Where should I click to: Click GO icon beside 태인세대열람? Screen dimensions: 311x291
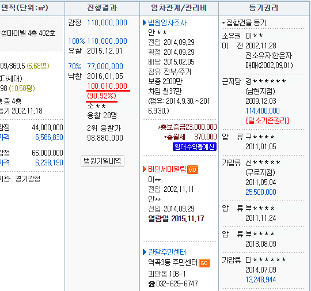(x=192, y=169)
